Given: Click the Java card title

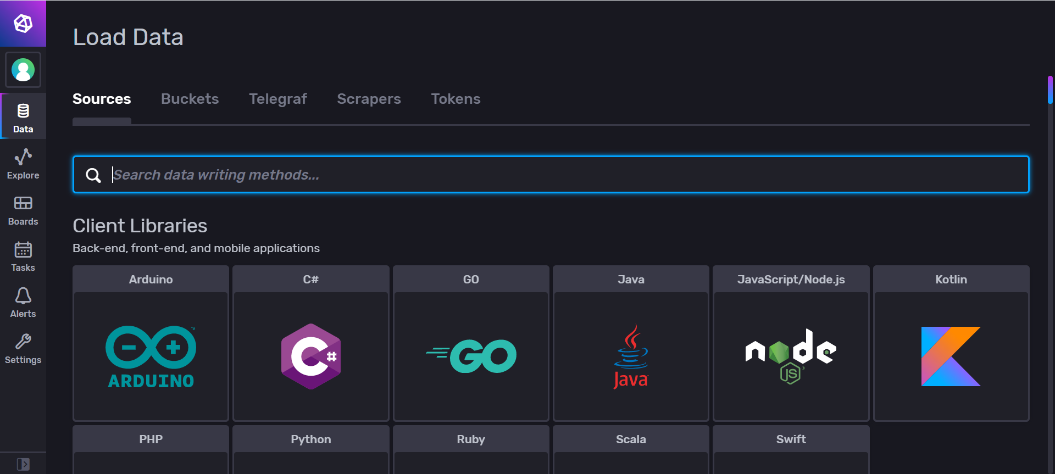Looking at the screenshot, I should 631,280.
